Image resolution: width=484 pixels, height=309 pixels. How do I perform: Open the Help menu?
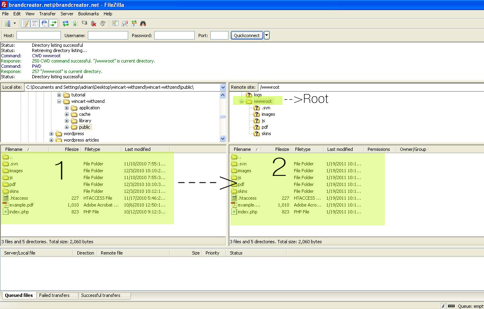[x=108, y=14]
